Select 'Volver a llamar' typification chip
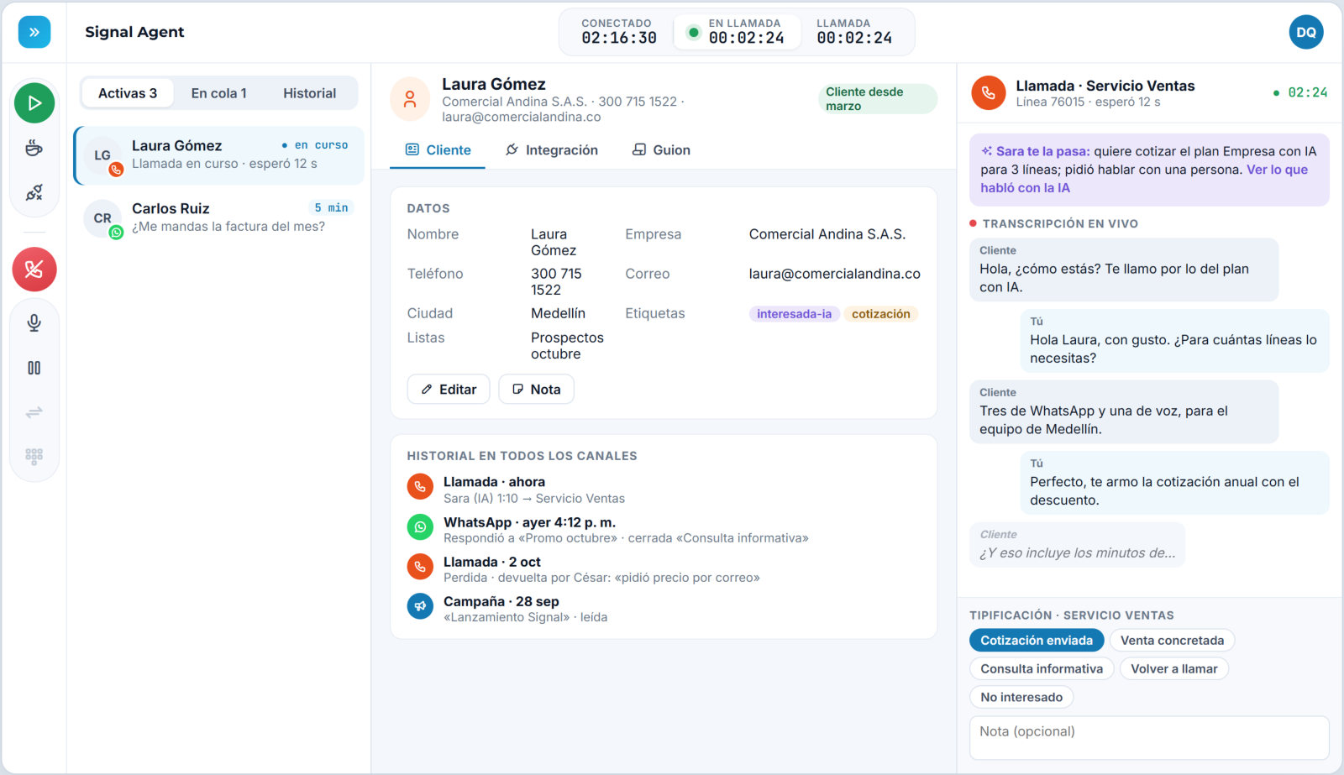1344x775 pixels. pyautogui.click(x=1173, y=669)
